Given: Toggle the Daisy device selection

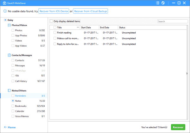Looking at the screenshot, I should pyautogui.click(x=5, y=20).
